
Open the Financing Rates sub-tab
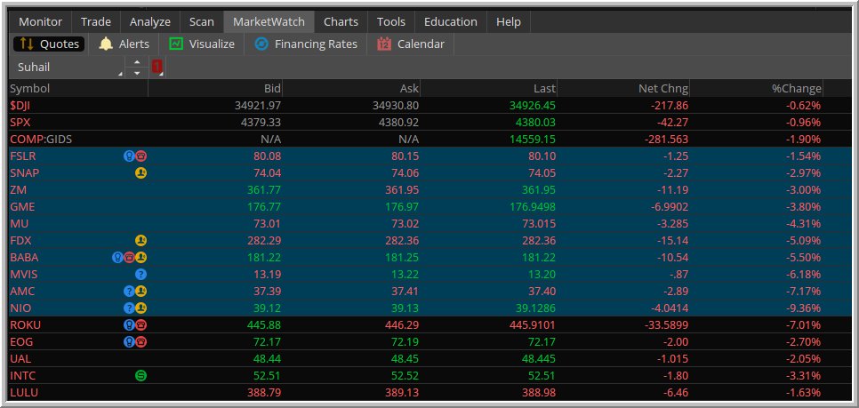[306, 44]
